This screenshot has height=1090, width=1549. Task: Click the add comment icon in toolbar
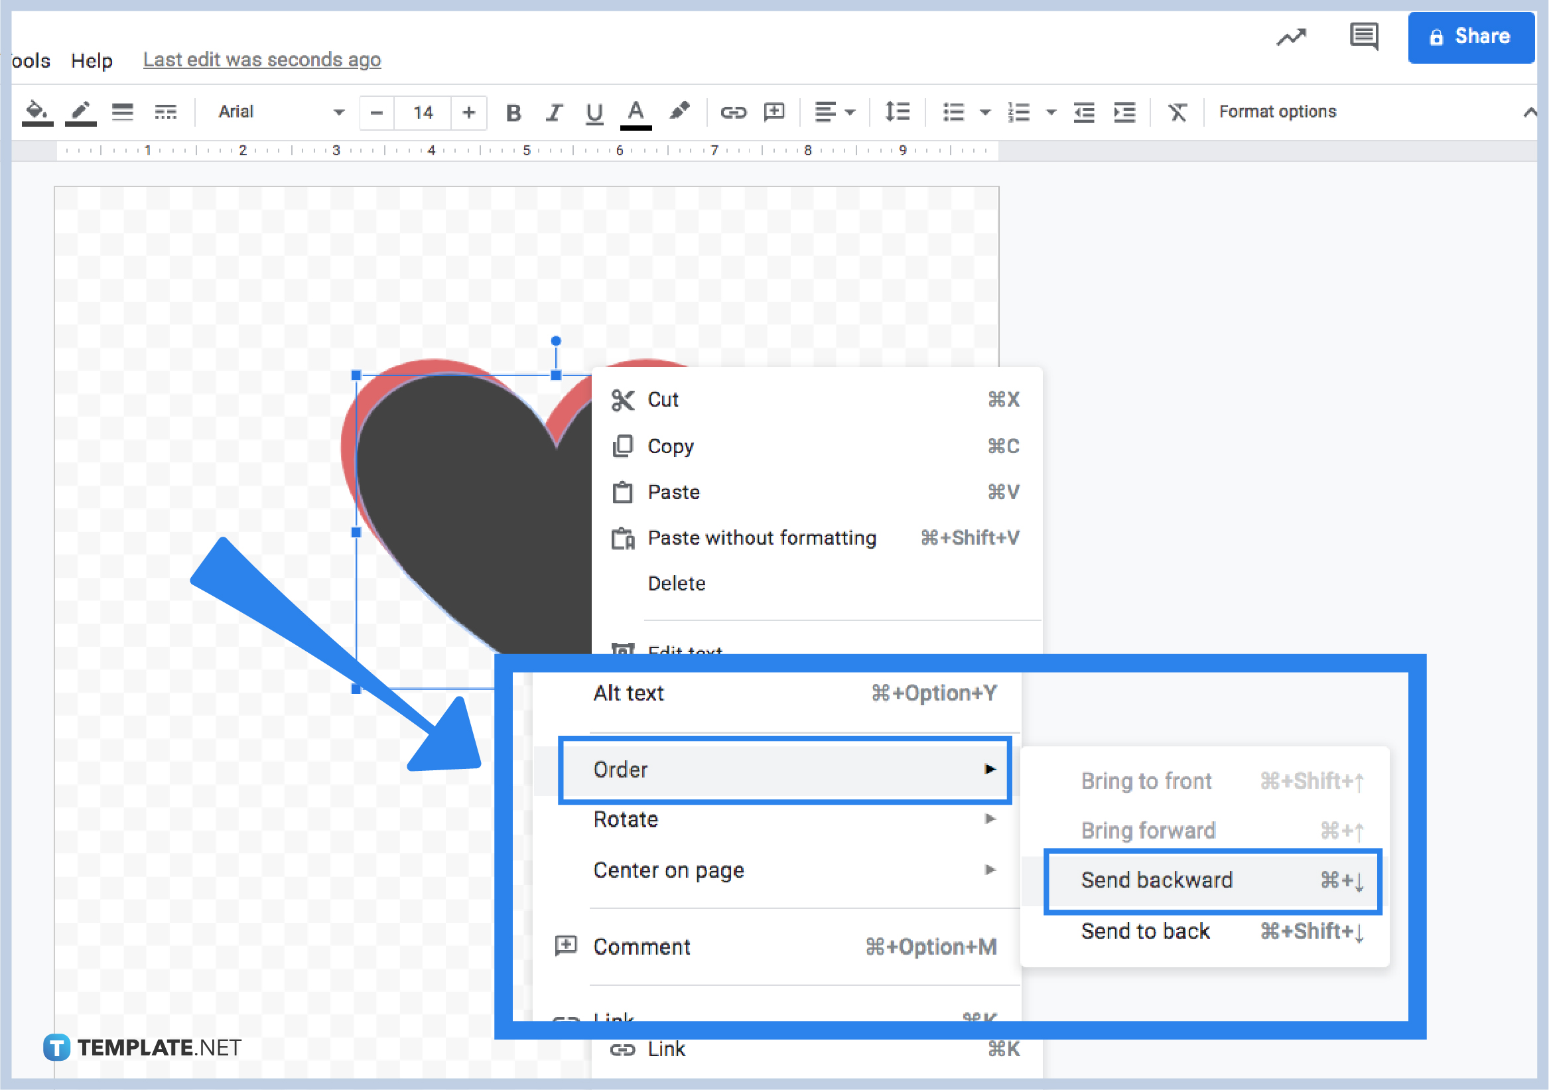coord(775,112)
